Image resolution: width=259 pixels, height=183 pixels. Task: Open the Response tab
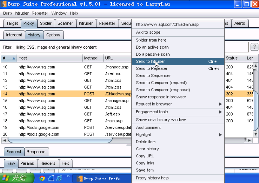click(36, 152)
